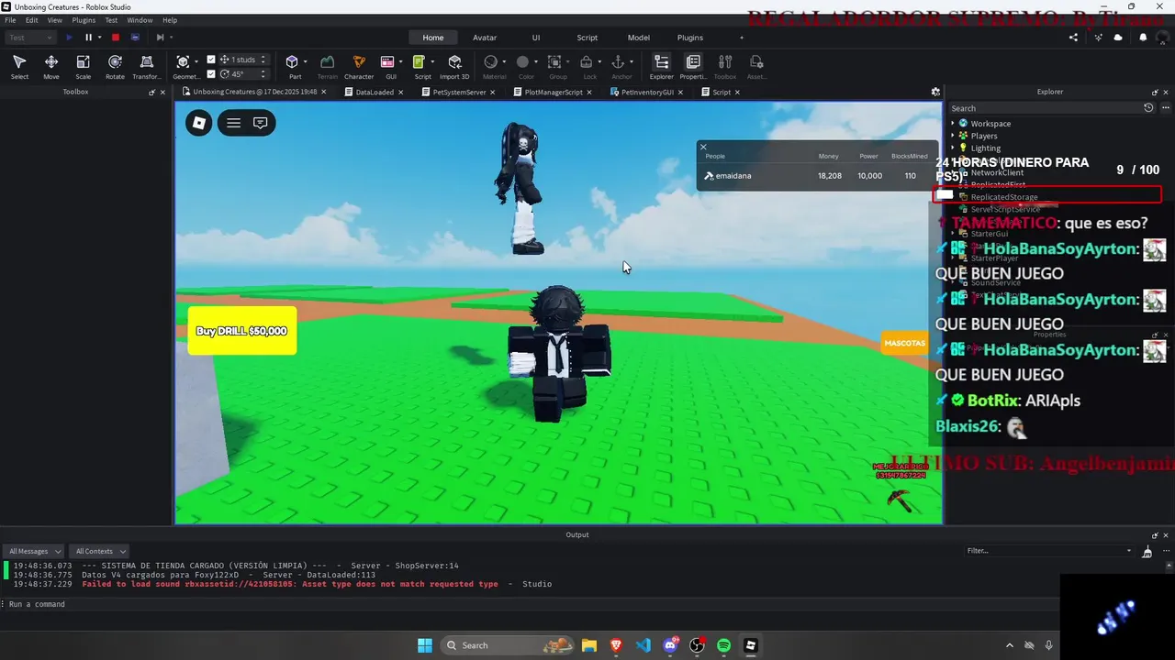Open the Output Filter dropdown arrow
1175x660 pixels.
click(1129, 551)
